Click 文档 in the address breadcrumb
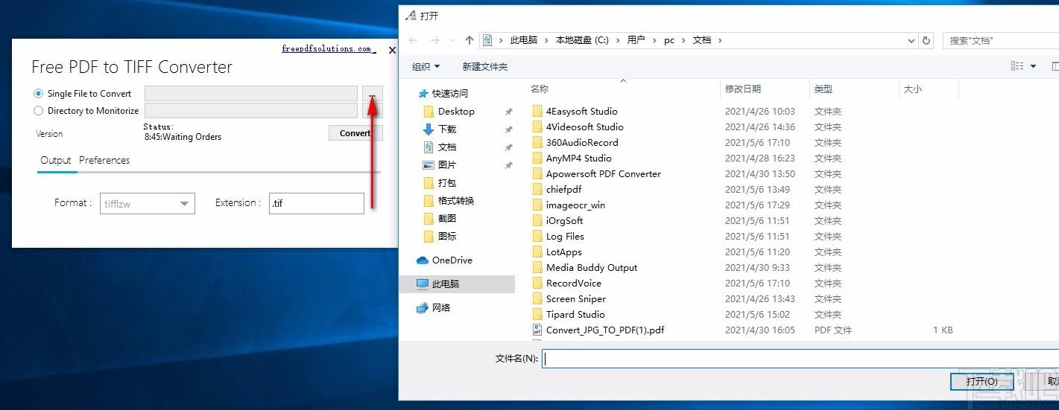The image size is (1059, 410). 702,40
